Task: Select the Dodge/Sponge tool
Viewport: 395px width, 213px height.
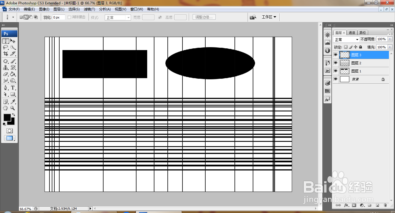Action: pos(13,80)
